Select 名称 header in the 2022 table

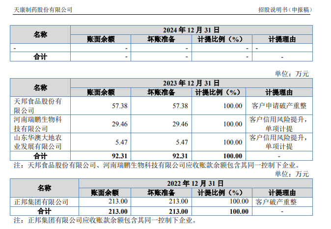pos(44,188)
